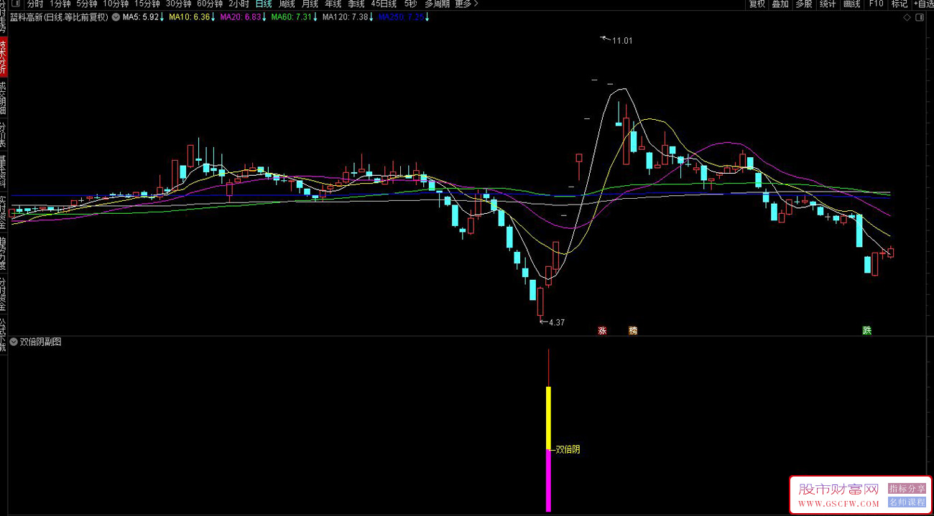The image size is (934, 516).
Task: Expand the main chart indicator dropdown arrow
Action: 116,17
